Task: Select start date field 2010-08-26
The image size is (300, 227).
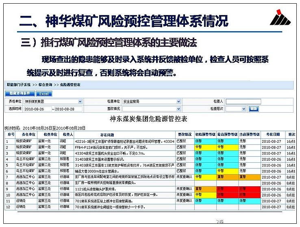Action: point(38,109)
